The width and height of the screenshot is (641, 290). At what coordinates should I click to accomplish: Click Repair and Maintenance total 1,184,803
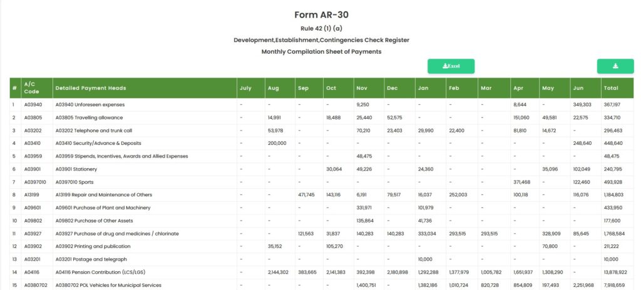pyautogui.click(x=613, y=195)
